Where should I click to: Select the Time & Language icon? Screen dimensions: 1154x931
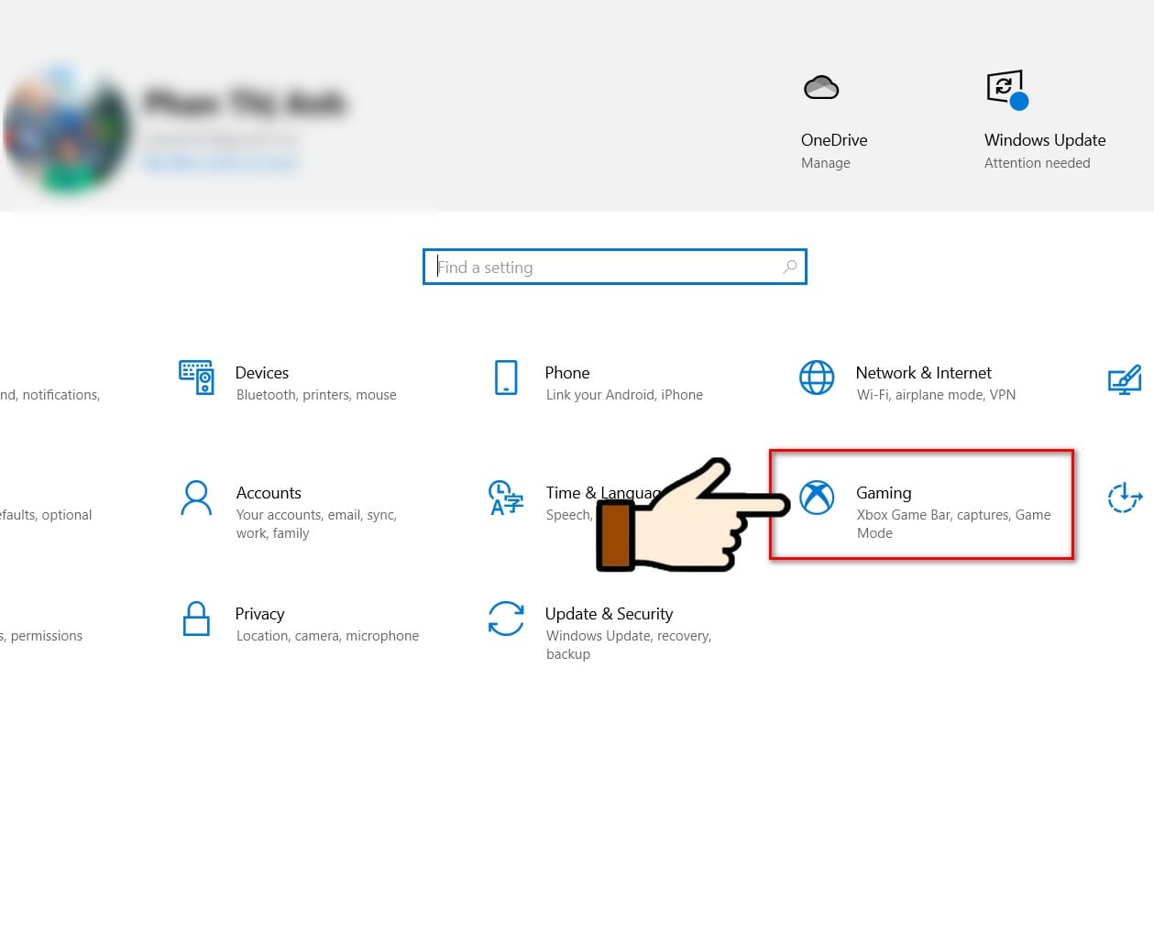click(506, 498)
